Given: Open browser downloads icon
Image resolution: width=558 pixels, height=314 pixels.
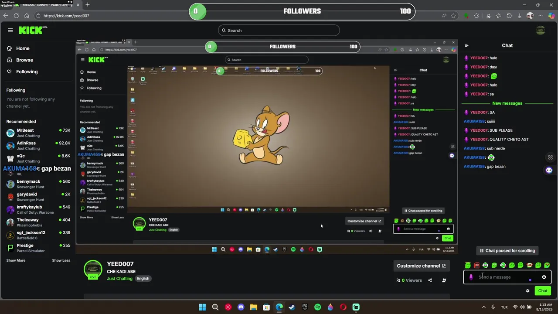Looking at the screenshot, I should [520, 16].
